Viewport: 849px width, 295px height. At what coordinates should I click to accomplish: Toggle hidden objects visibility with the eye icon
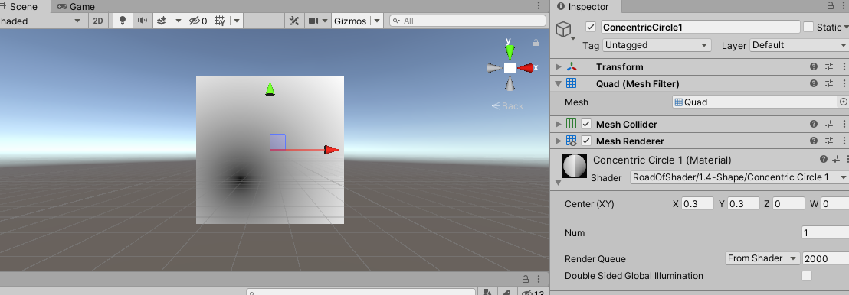pyautogui.click(x=197, y=21)
